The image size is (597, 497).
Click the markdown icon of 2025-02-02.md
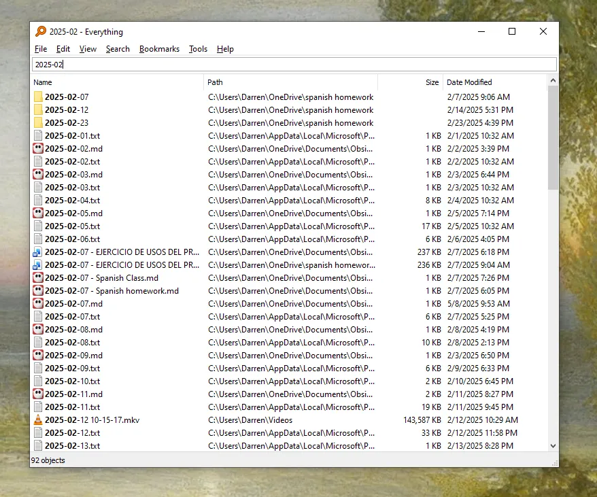click(38, 148)
